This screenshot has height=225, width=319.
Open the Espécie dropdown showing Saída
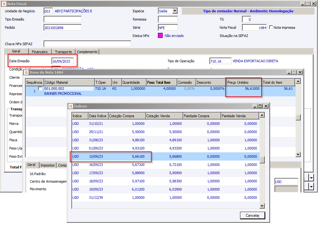pos(175,11)
